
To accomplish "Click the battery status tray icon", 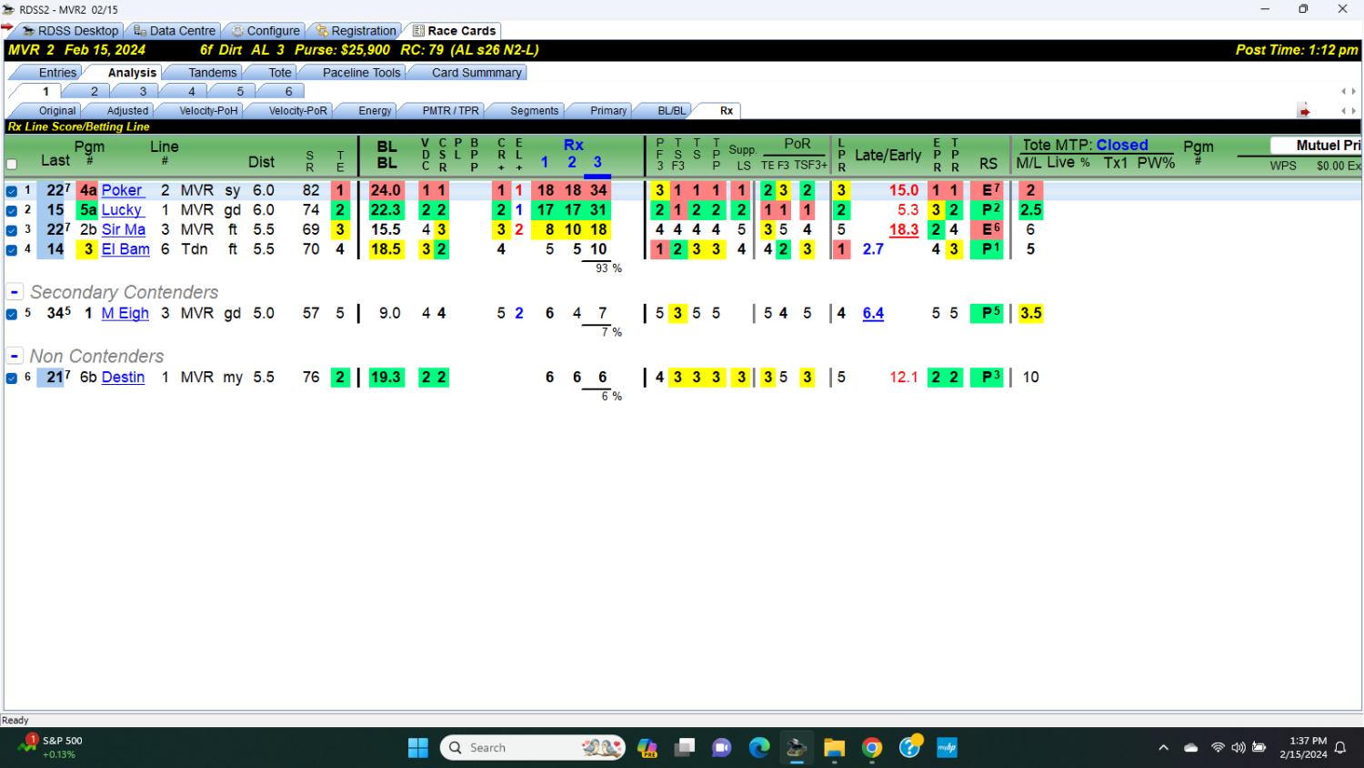I will pos(1259,748).
